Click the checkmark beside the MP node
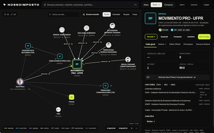Screen dimensions: 214x133 tap(70, 64)
